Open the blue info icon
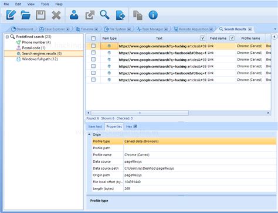This screenshot has width=278, height=213. pyautogui.click(x=153, y=15)
